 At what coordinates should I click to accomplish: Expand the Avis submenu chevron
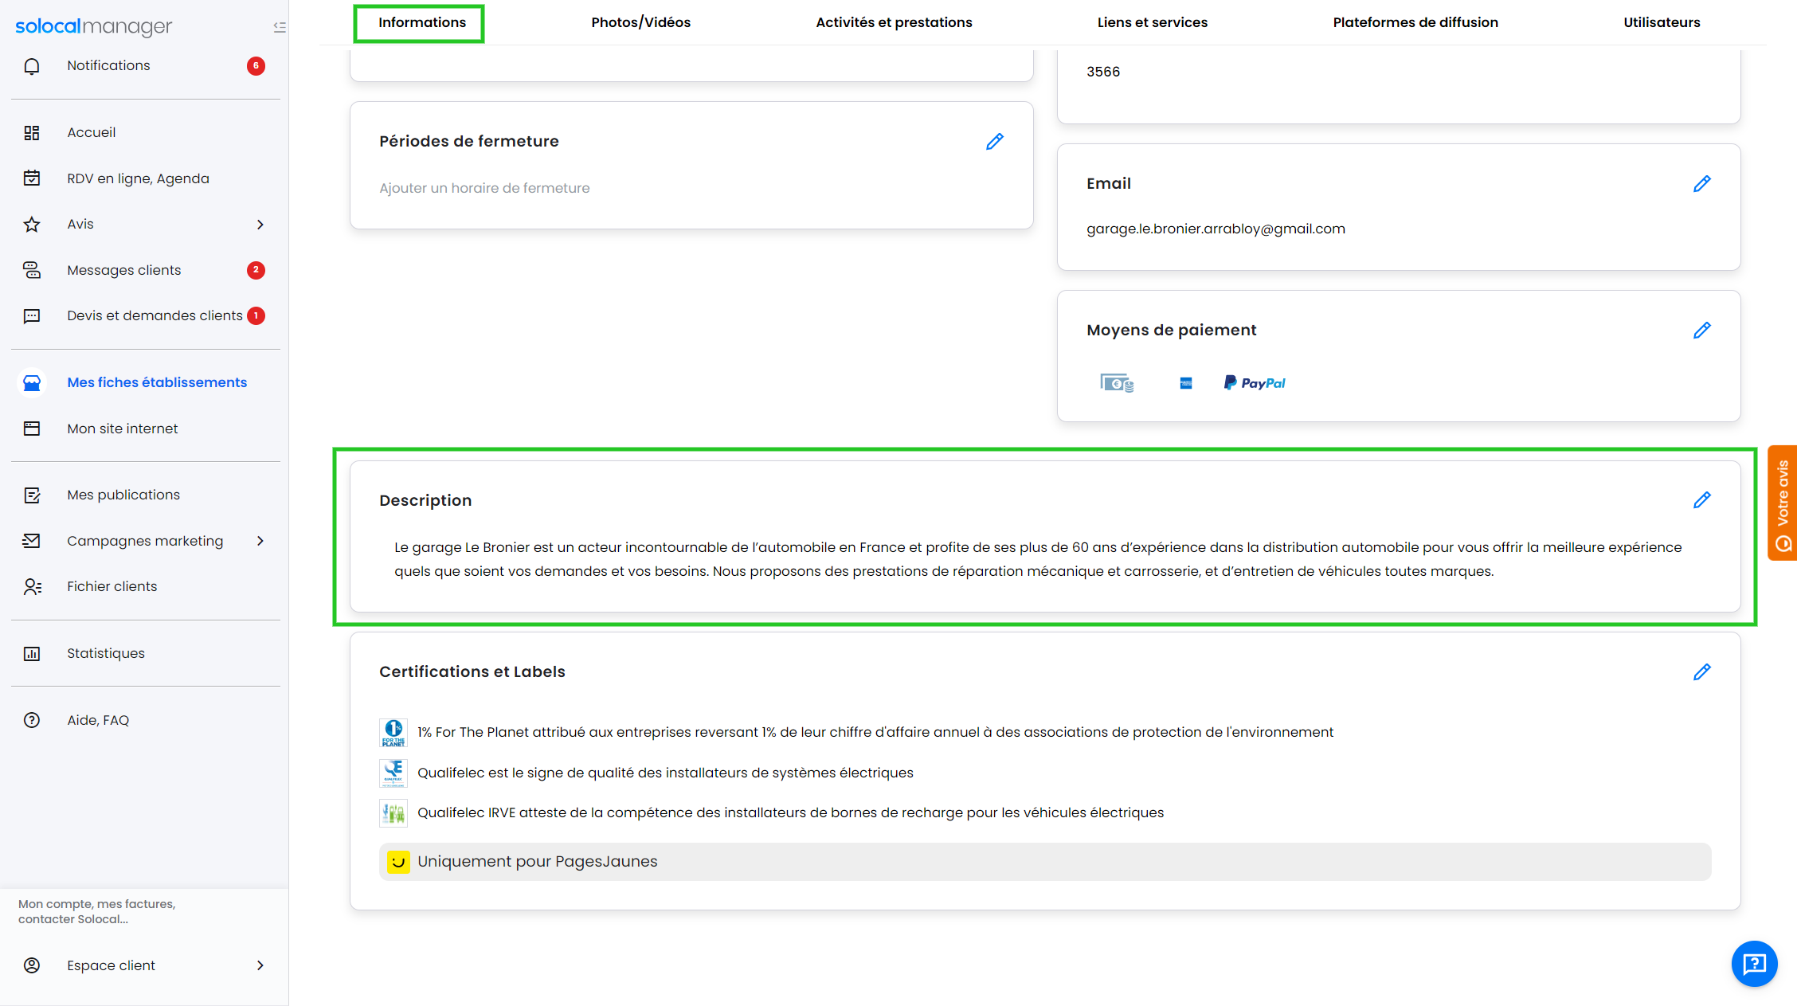(260, 225)
